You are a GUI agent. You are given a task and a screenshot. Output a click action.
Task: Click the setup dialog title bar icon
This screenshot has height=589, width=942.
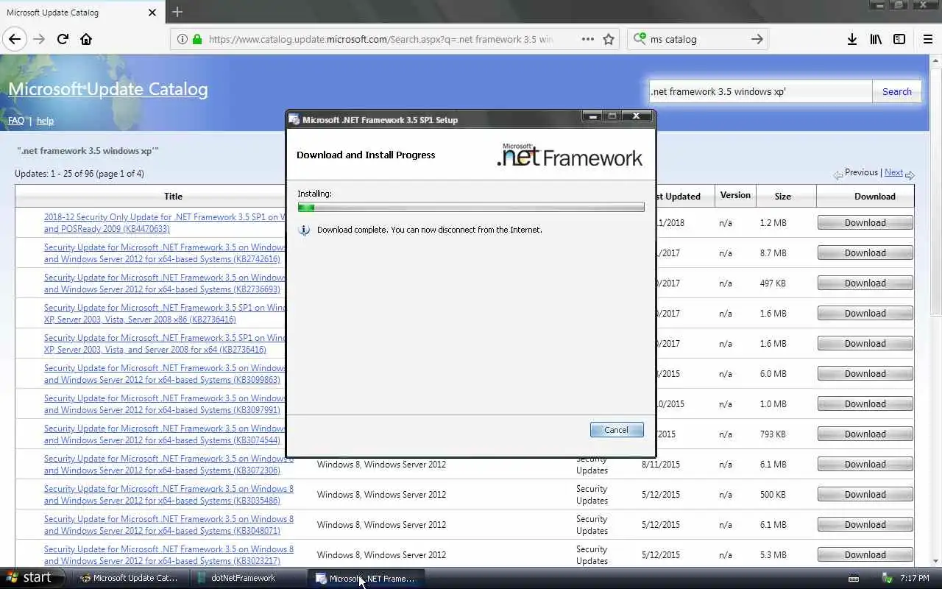tap(294, 119)
